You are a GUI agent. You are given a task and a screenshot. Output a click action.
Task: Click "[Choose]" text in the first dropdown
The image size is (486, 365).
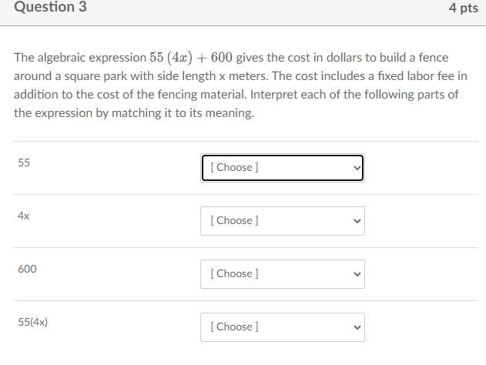pos(234,167)
